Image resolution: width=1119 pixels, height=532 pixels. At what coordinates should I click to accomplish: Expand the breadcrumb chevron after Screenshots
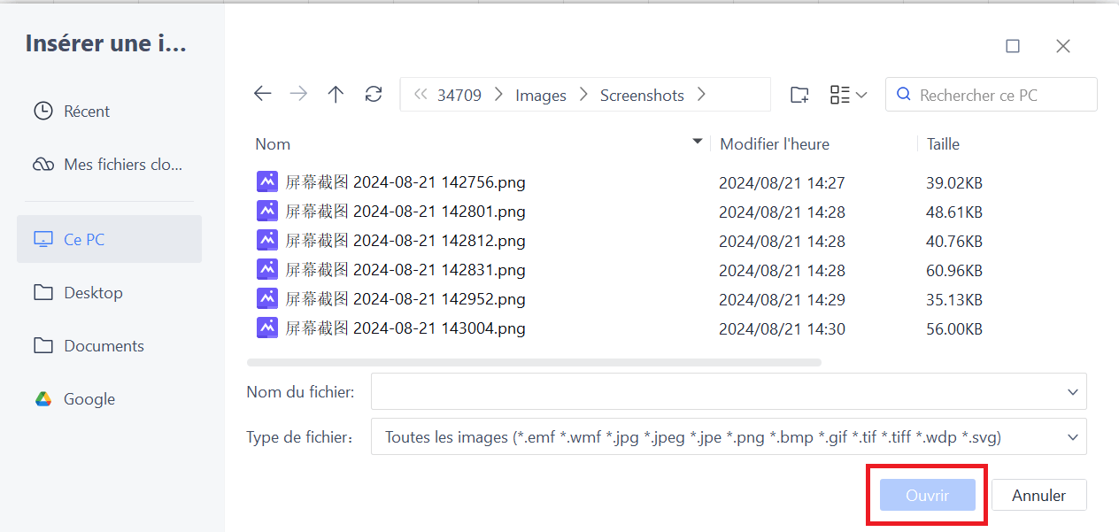(x=701, y=95)
